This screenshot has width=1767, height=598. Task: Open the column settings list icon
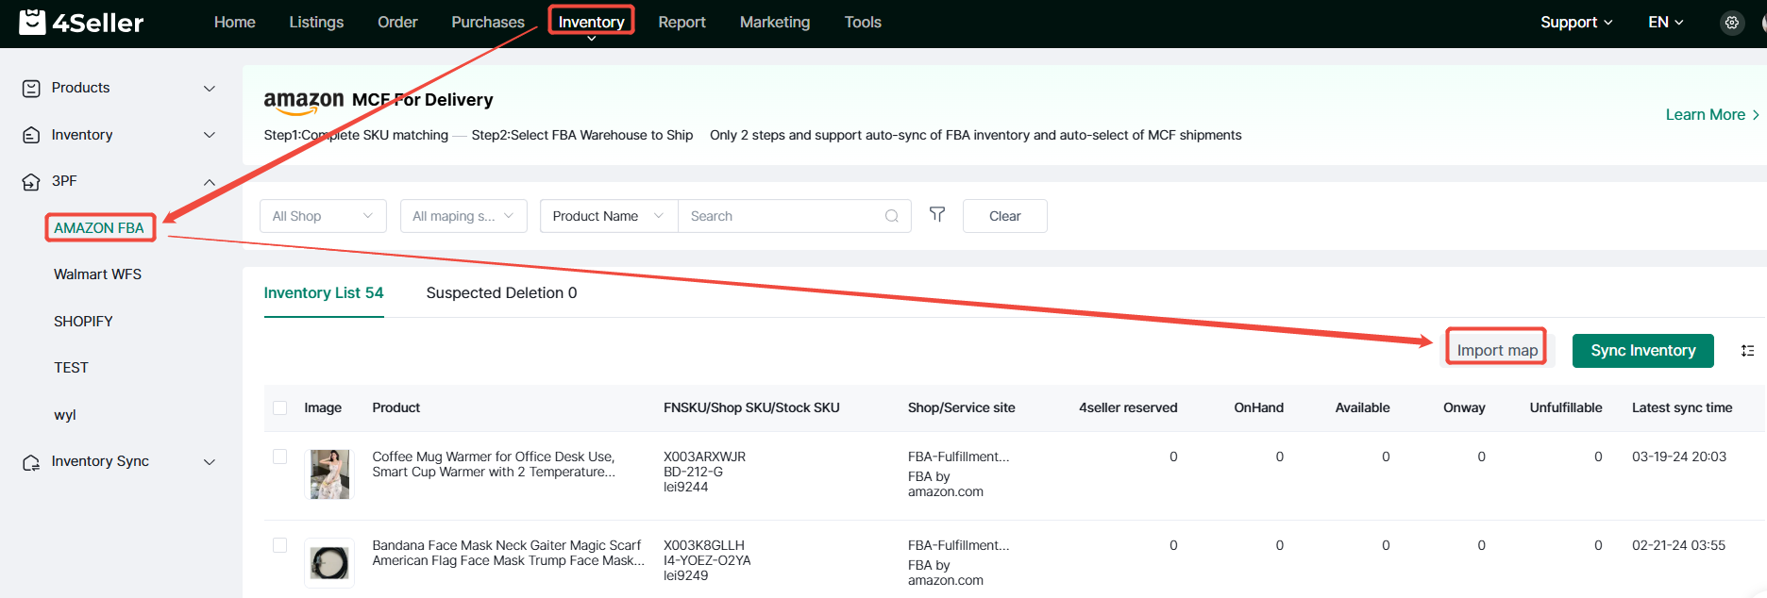point(1747,351)
